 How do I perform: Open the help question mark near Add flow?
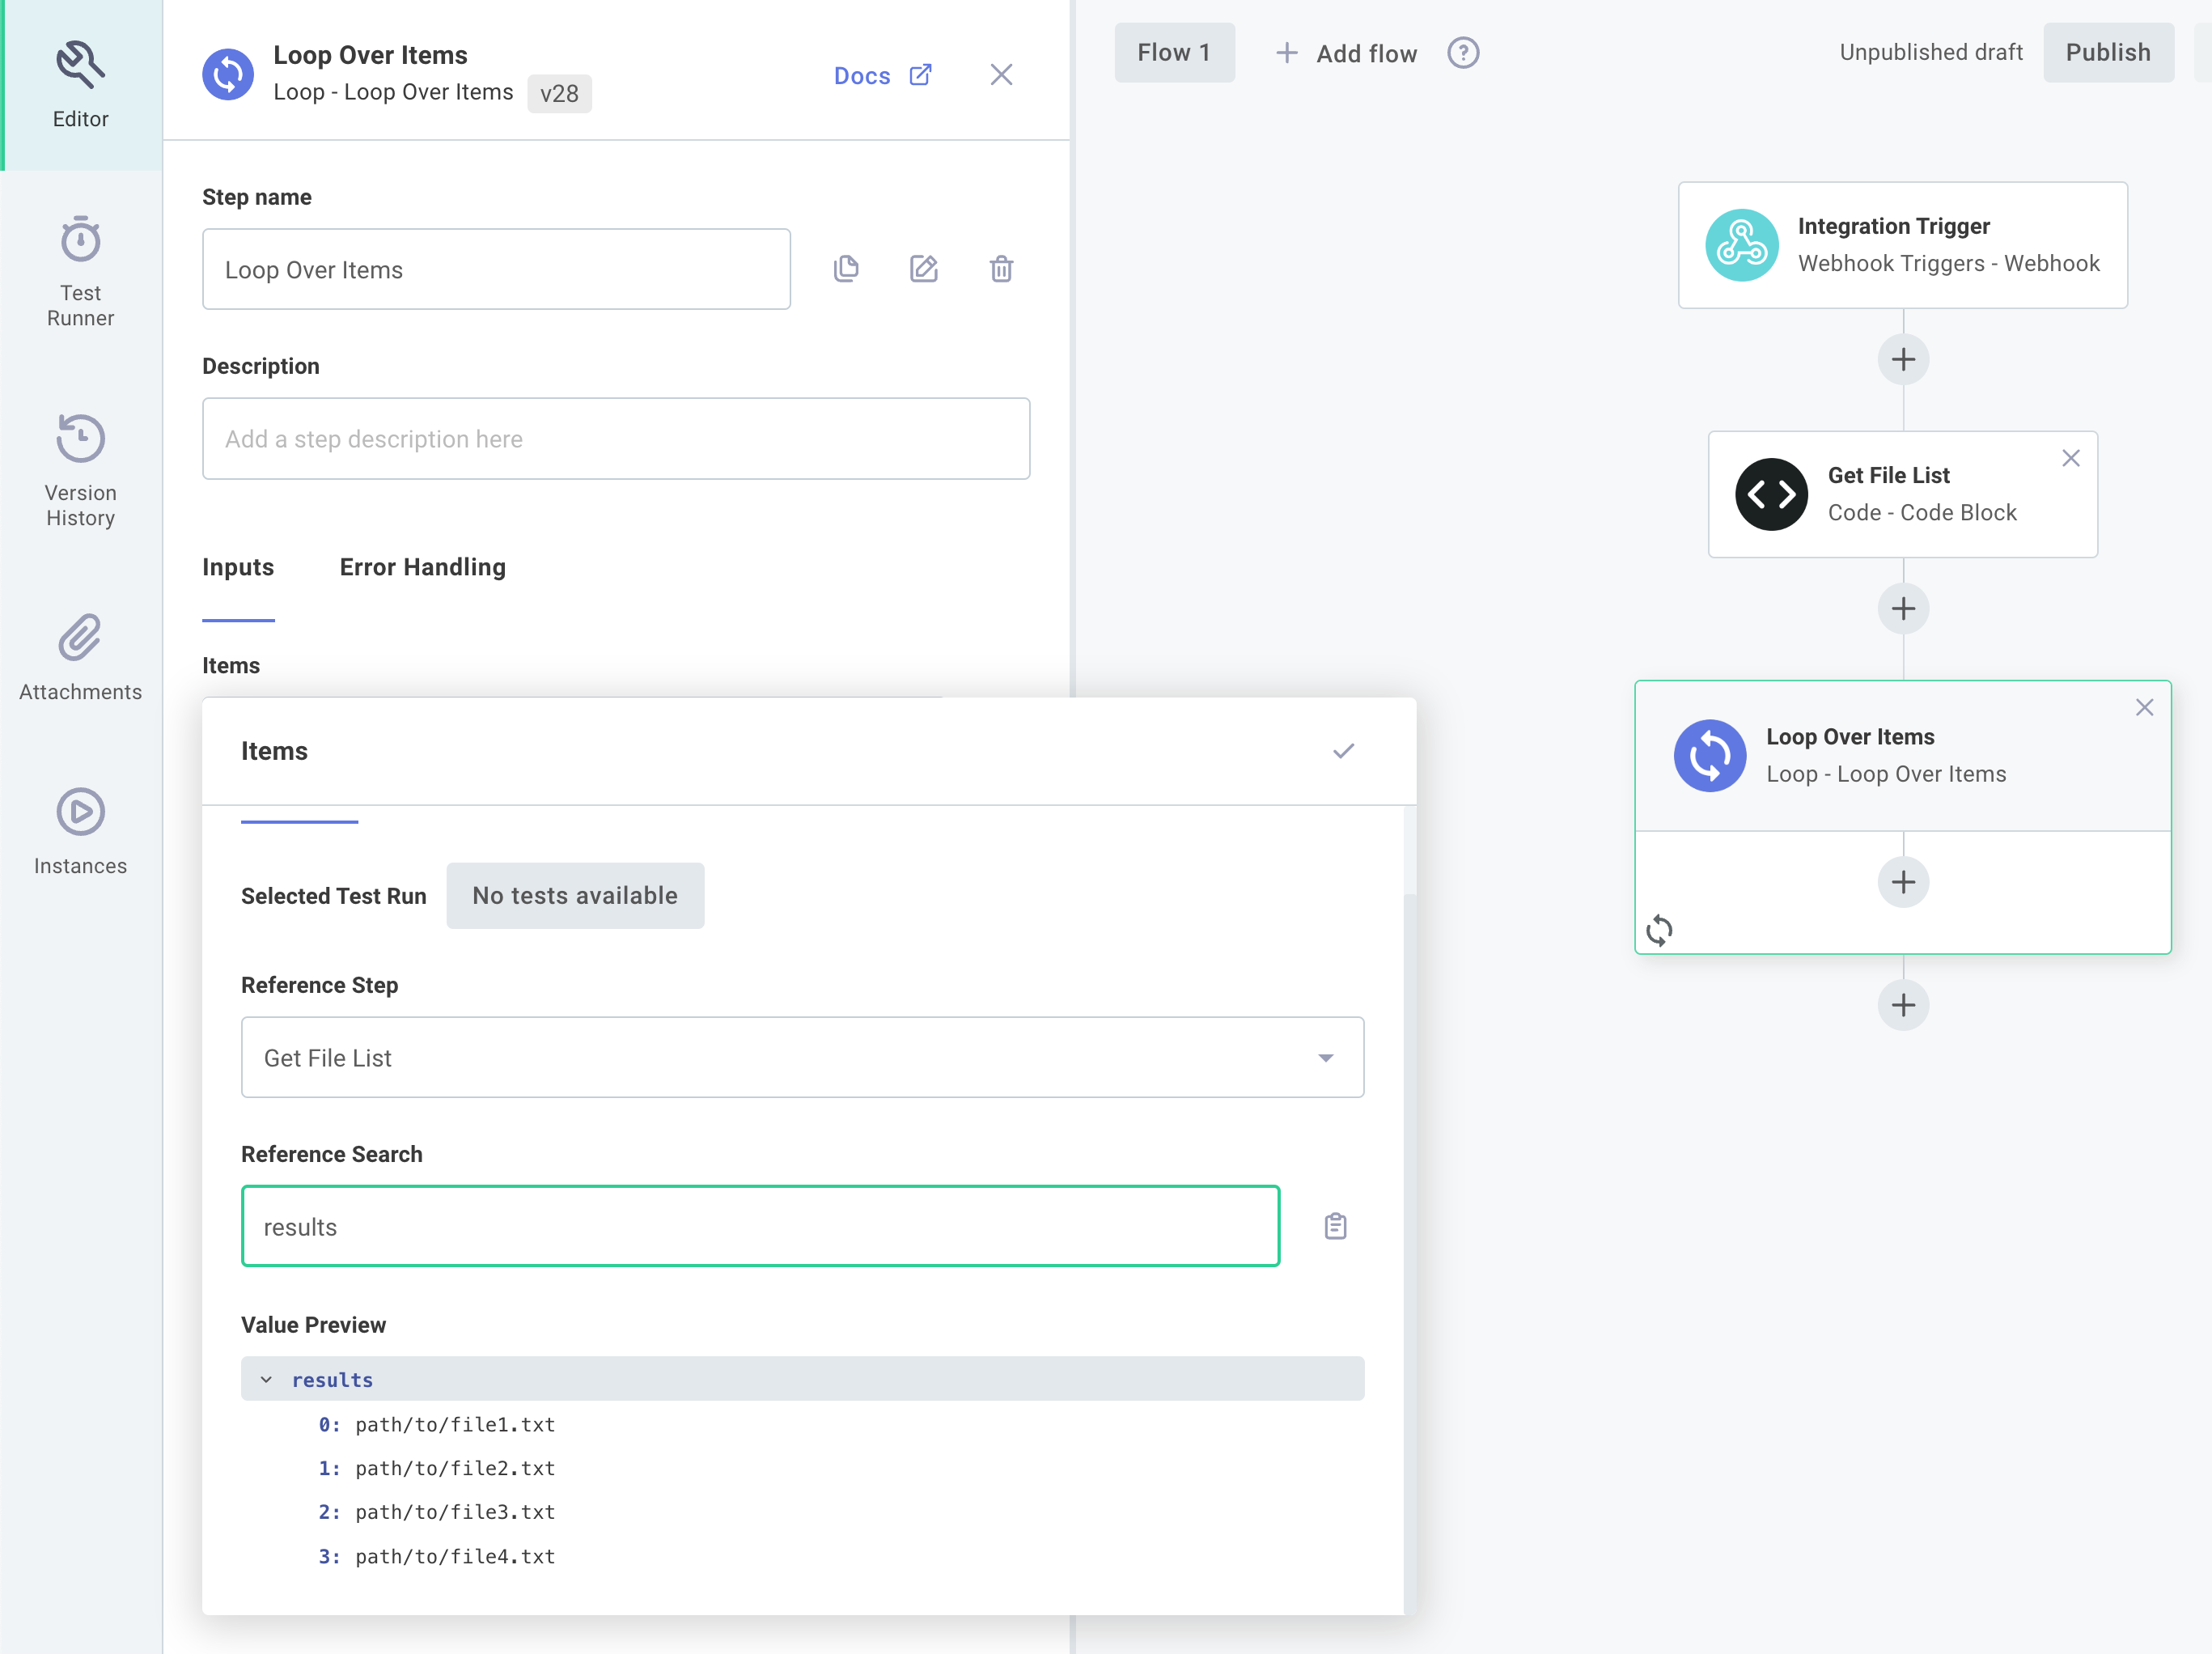pos(1462,53)
